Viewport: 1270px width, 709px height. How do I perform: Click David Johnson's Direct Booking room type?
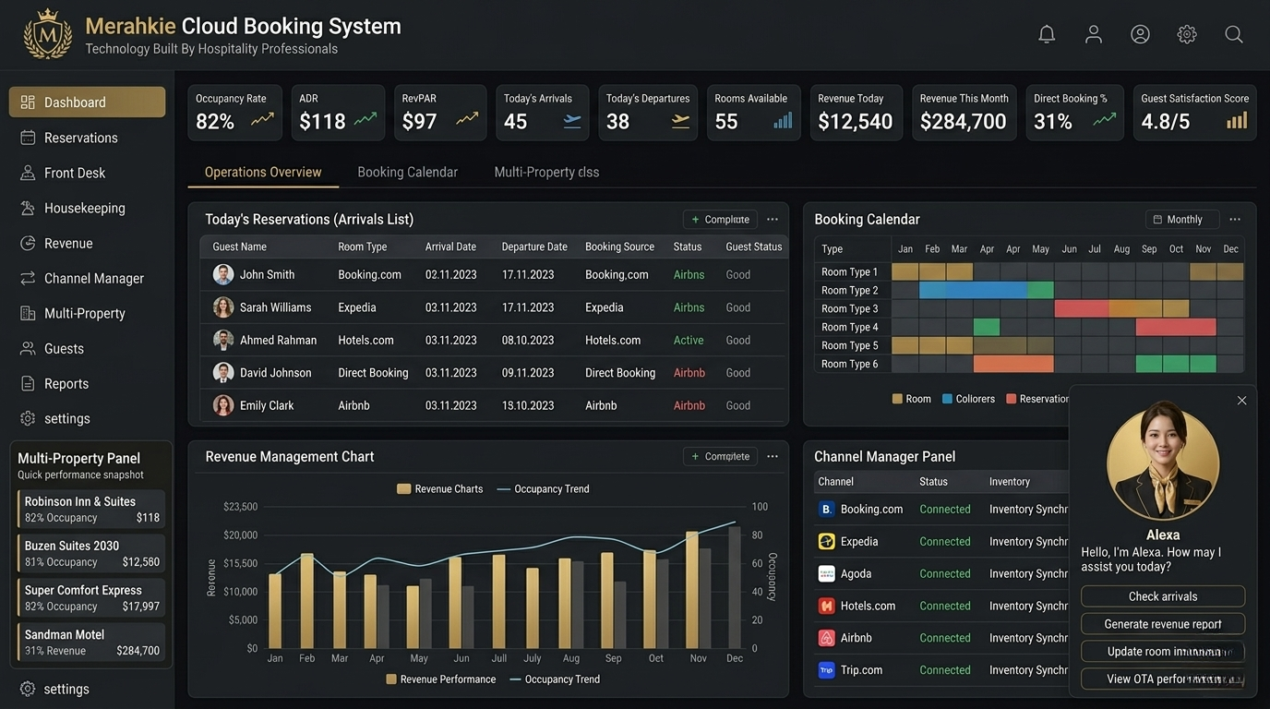[x=373, y=373]
